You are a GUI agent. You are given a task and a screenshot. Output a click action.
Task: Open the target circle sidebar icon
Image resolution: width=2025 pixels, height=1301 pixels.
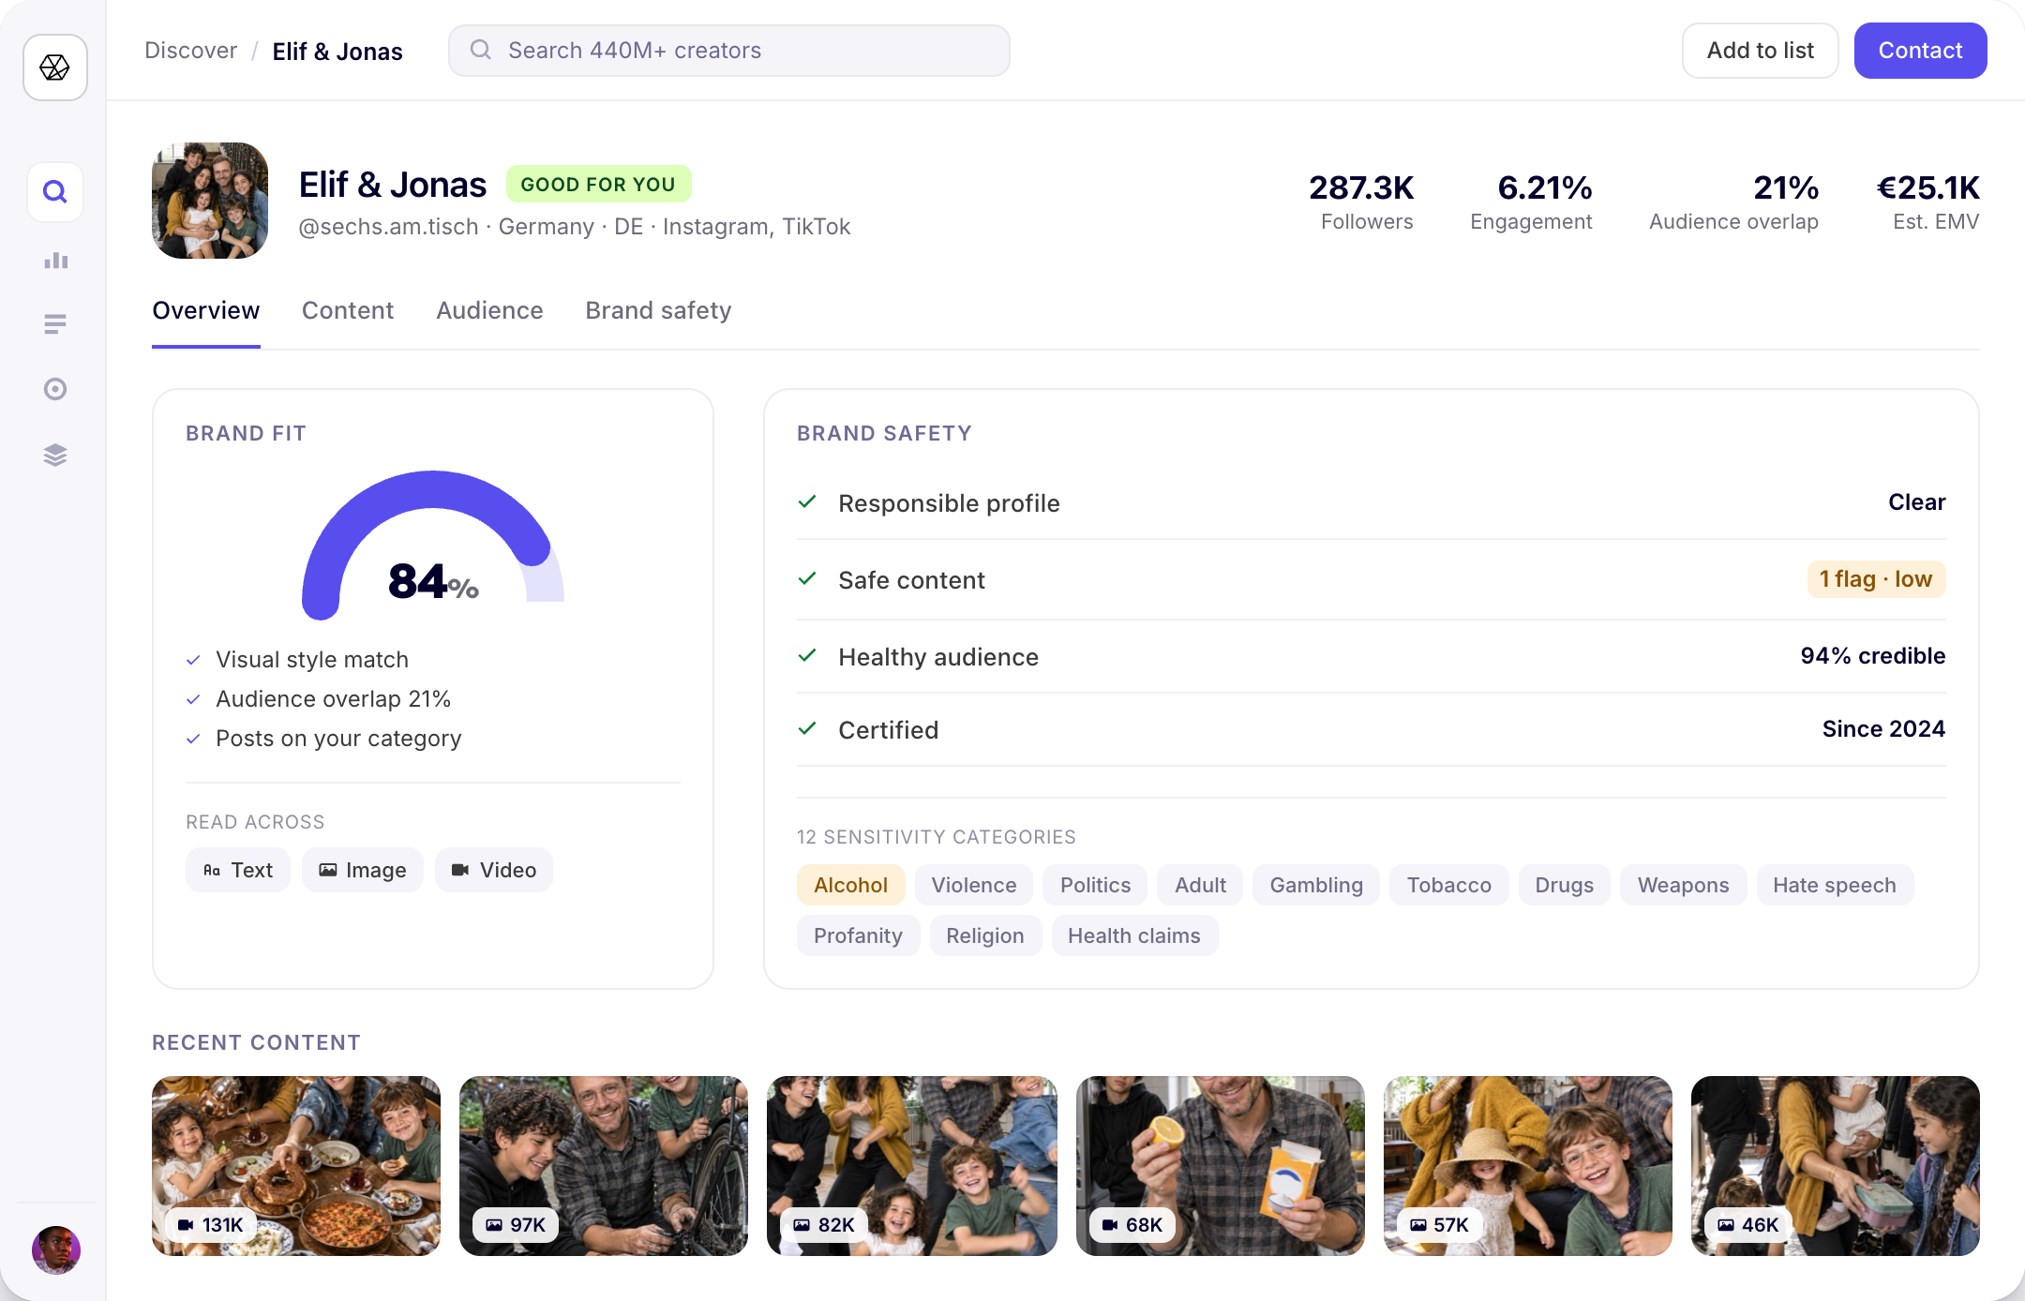click(55, 389)
